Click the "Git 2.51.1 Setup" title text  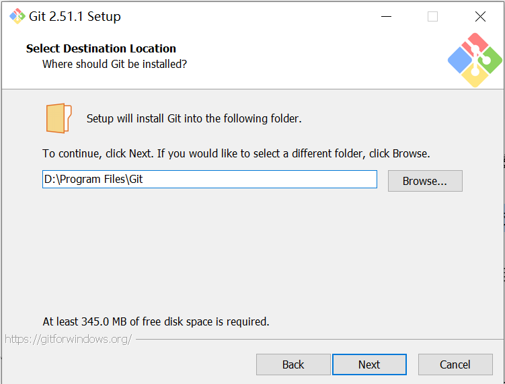(75, 17)
